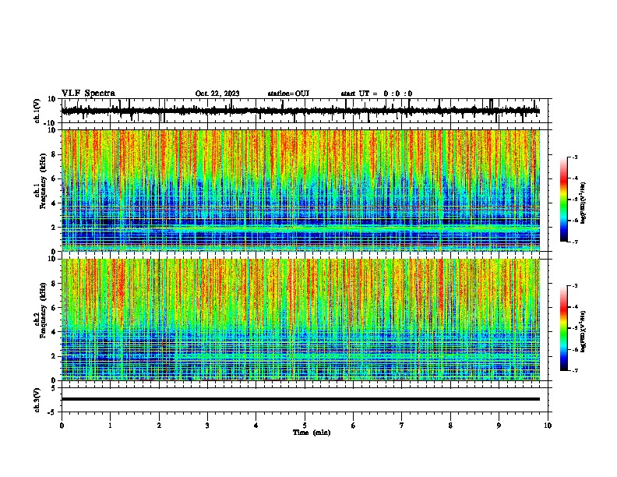Screen dimensions: 617x477
Task: Click the "VLF Spectra" plot title
Action: [88, 94]
